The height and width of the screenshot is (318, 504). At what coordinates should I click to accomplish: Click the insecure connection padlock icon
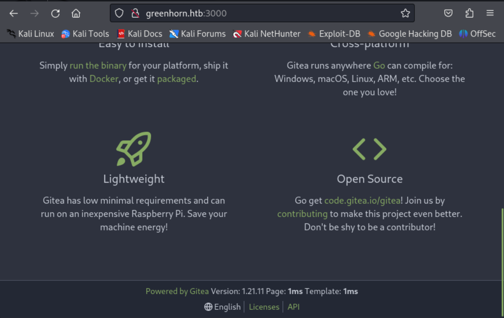click(135, 13)
